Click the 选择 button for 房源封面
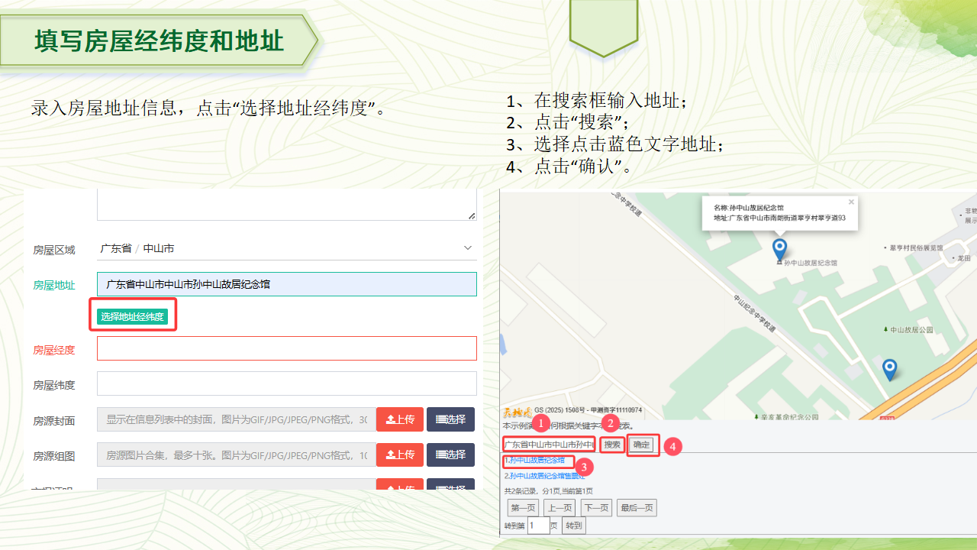Image resolution: width=977 pixels, height=550 pixels. [x=450, y=419]
